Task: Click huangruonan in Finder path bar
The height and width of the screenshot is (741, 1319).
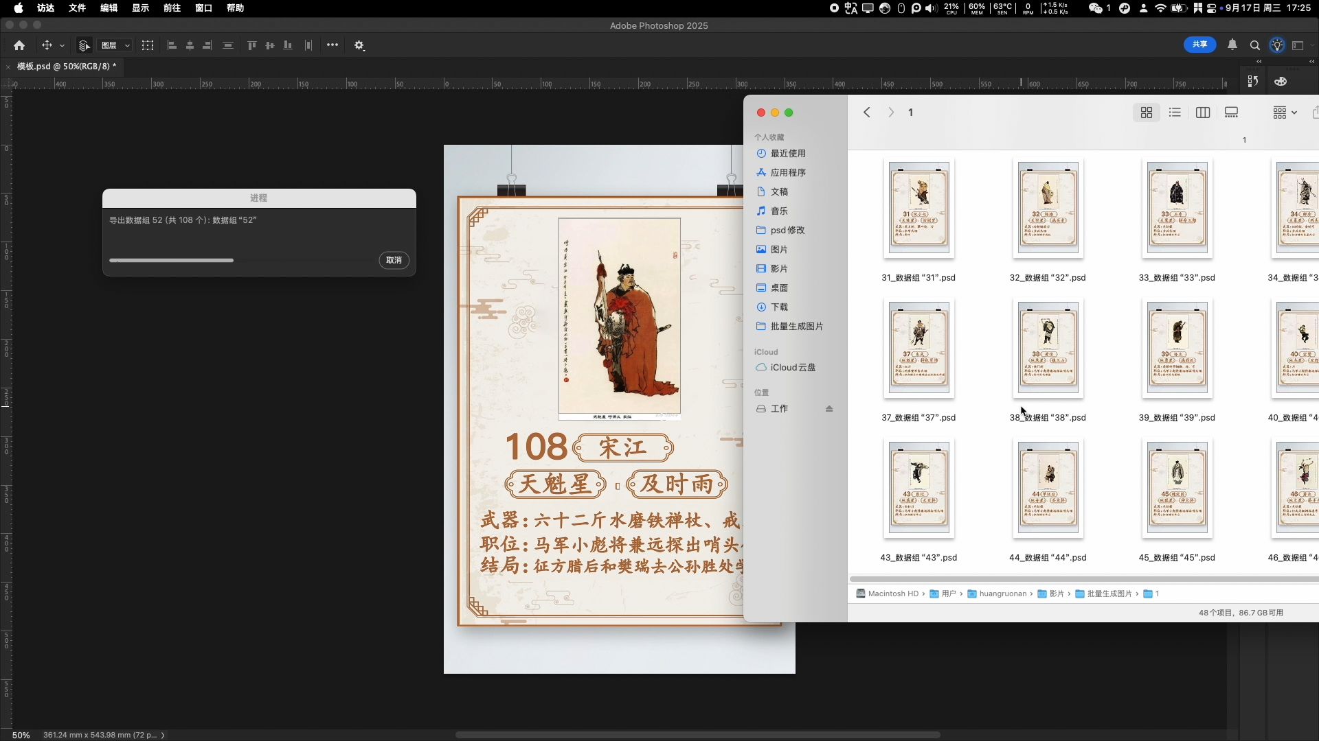Action: coord(997,594)
